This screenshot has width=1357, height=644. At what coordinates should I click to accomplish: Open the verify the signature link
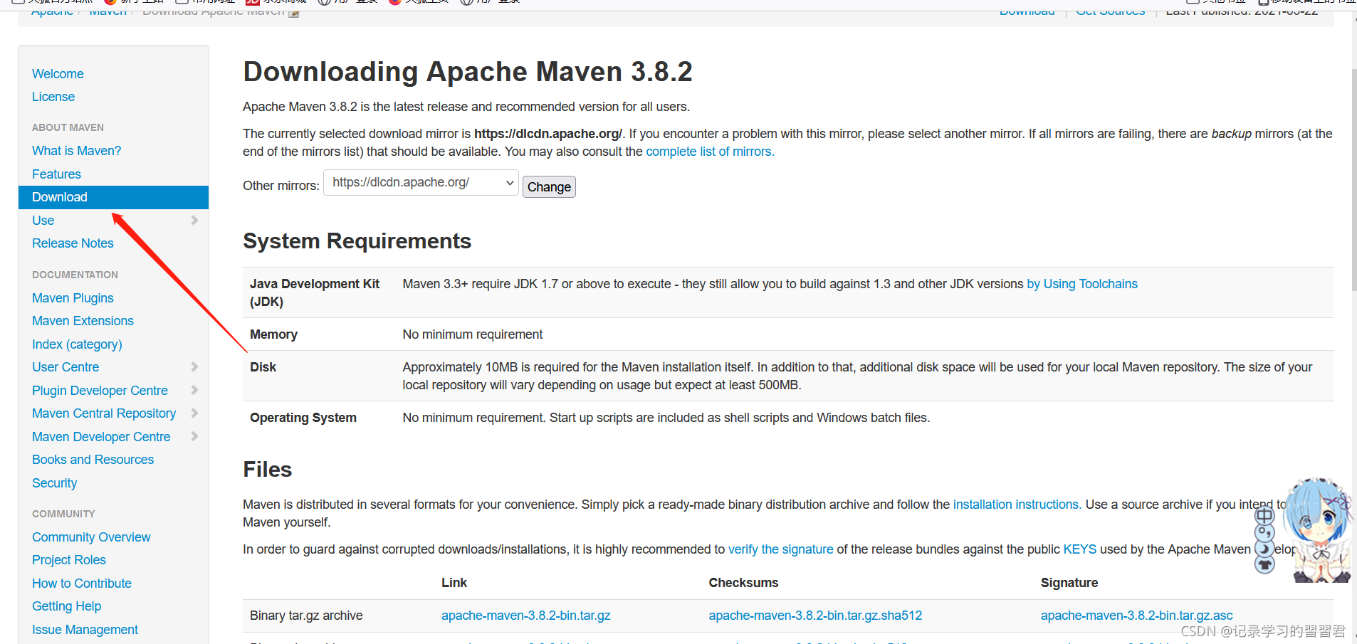pyautogui.click(x=780, y=549)
